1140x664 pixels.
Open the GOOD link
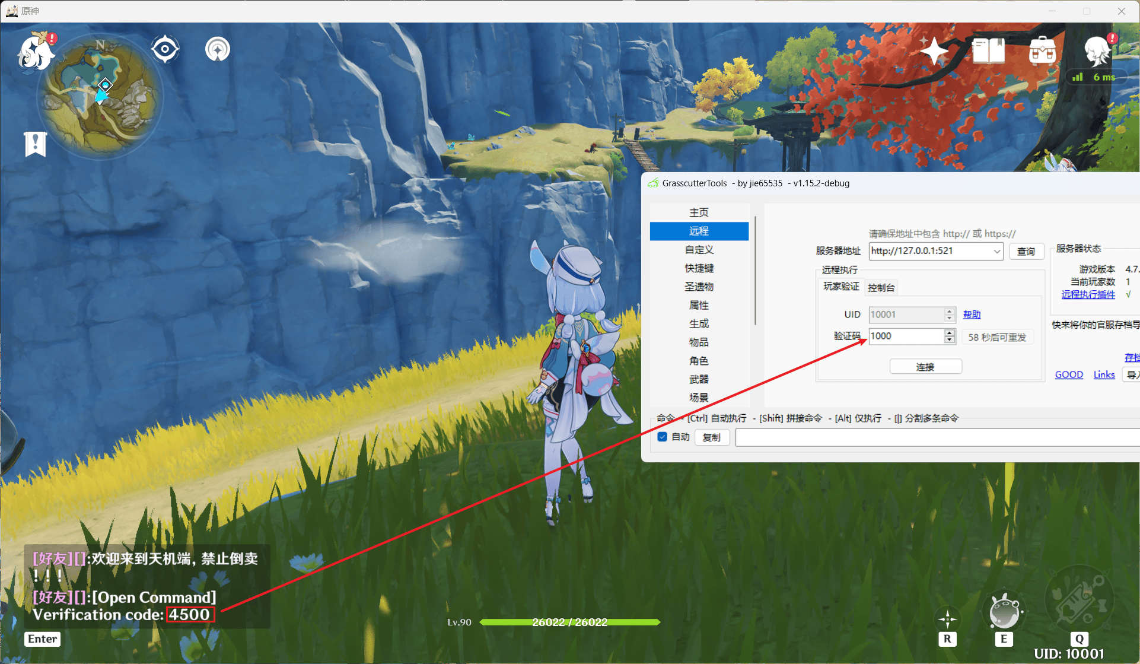(x=1069, y=374)
